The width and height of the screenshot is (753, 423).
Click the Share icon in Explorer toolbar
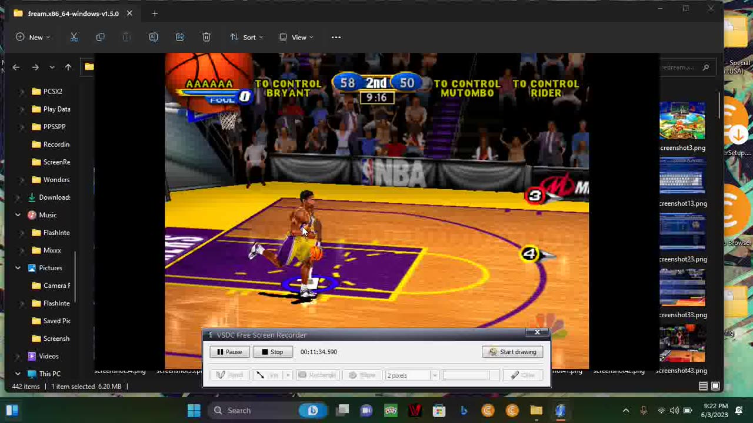tap(180, 37)
